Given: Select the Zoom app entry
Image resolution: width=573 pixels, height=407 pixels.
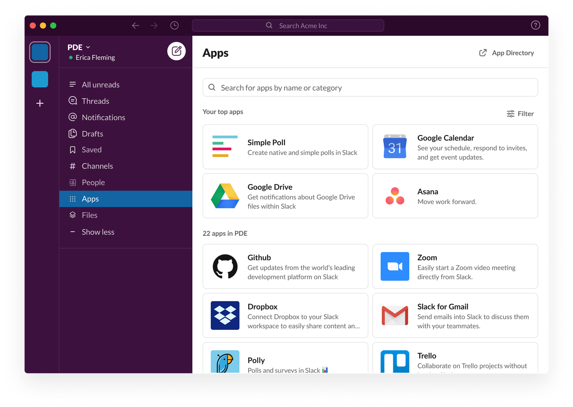Looking at the screenshot, I should [455, 266].
